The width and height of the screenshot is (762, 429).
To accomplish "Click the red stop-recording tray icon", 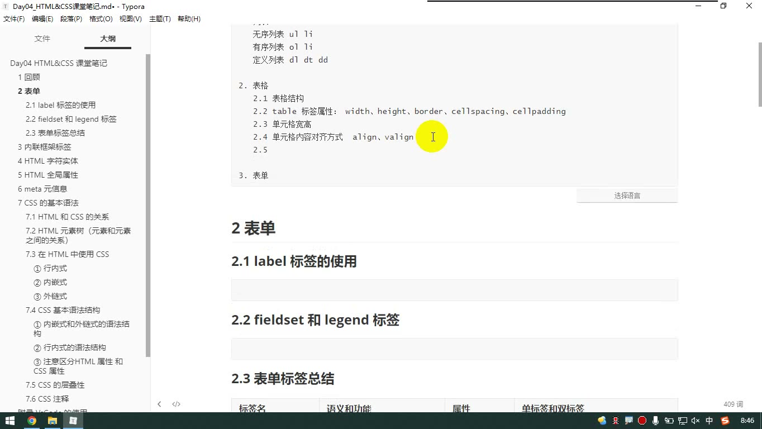I will [x=642, y=421].
